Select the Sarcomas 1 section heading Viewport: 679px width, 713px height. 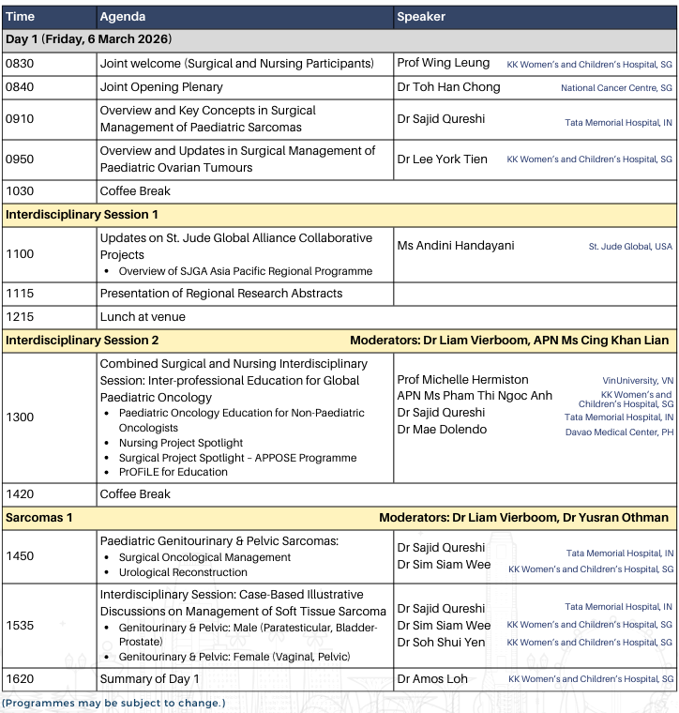38,517
